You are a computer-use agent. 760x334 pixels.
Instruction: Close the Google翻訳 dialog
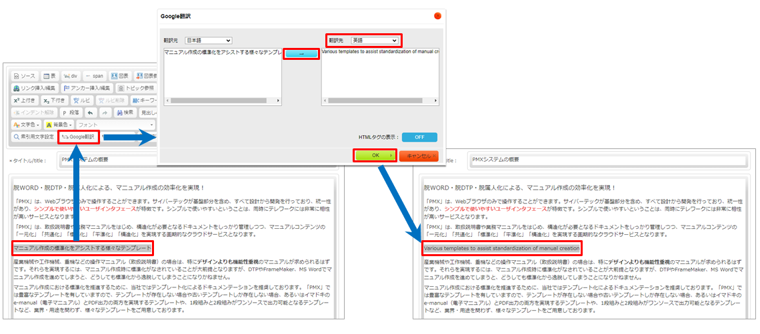click(x=437, y=16)
